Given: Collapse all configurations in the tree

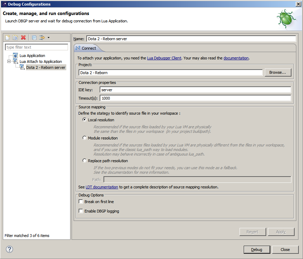Looking at the screenshot, I should (34, 37).
